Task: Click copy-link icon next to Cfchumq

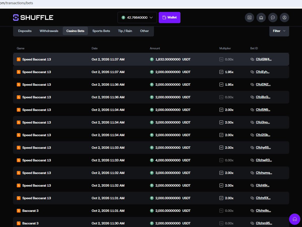Action: point(252,173)
